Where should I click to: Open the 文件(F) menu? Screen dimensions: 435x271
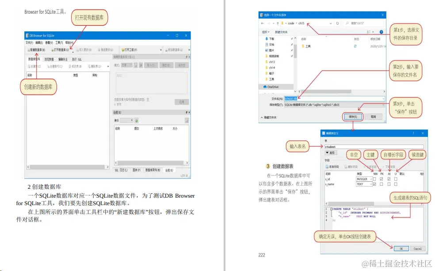point(30,43)
